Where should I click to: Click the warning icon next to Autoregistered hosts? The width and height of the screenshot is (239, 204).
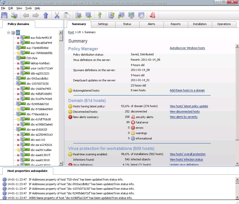70,90
